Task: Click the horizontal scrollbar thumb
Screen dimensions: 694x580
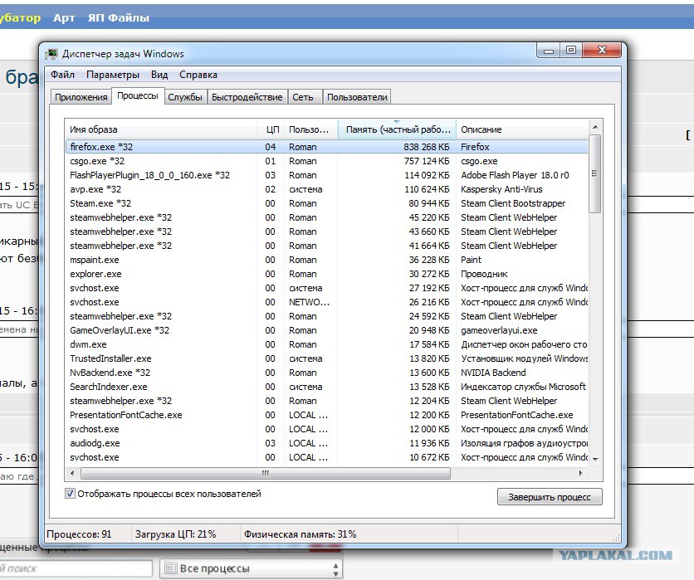Action: pos(266,474)
